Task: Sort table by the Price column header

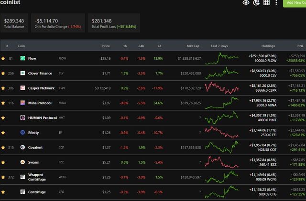Action: click(x=106, y=46)
